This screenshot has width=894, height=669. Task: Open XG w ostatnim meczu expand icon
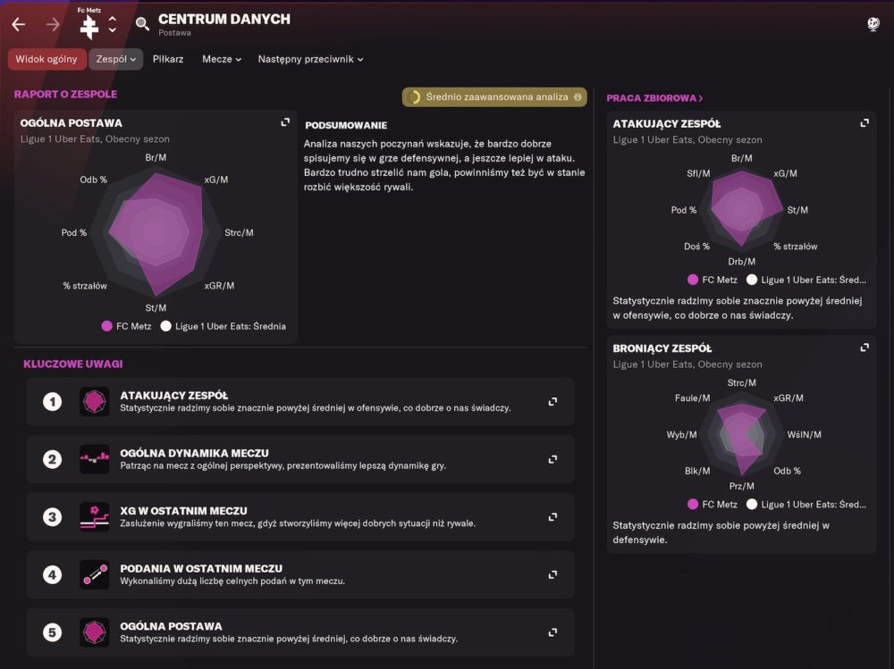click(x=552, y=517)
